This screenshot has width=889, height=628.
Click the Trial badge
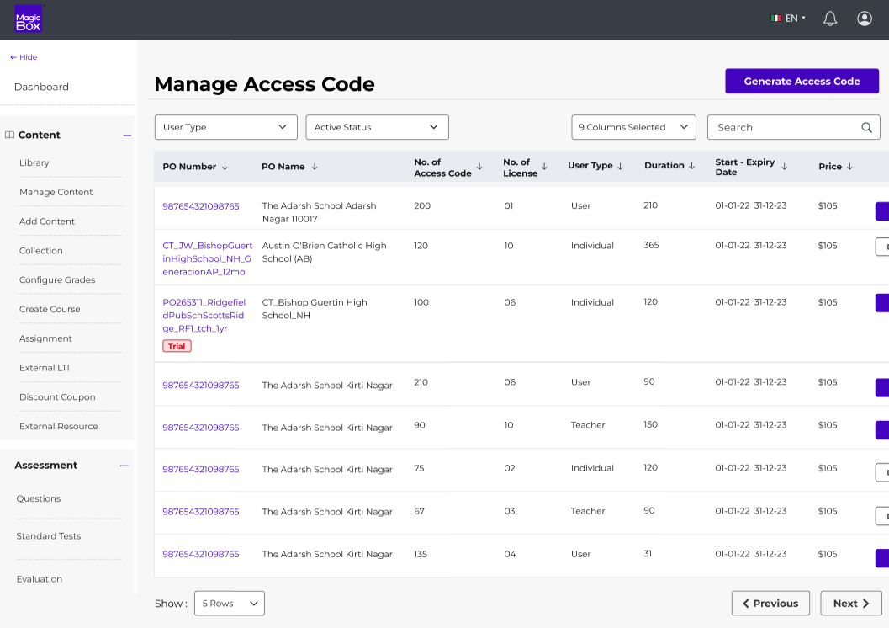177,346
